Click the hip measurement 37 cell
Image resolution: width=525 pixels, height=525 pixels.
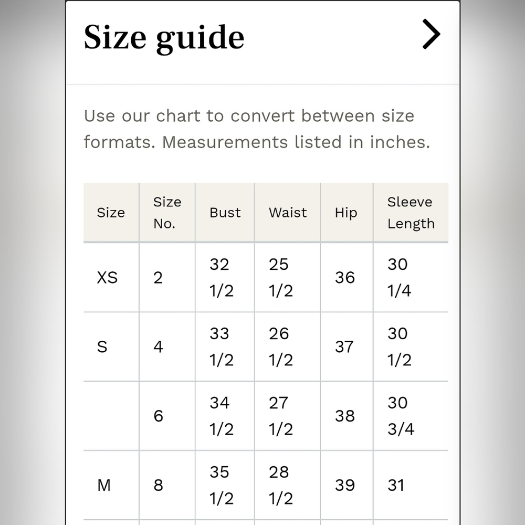347,346
